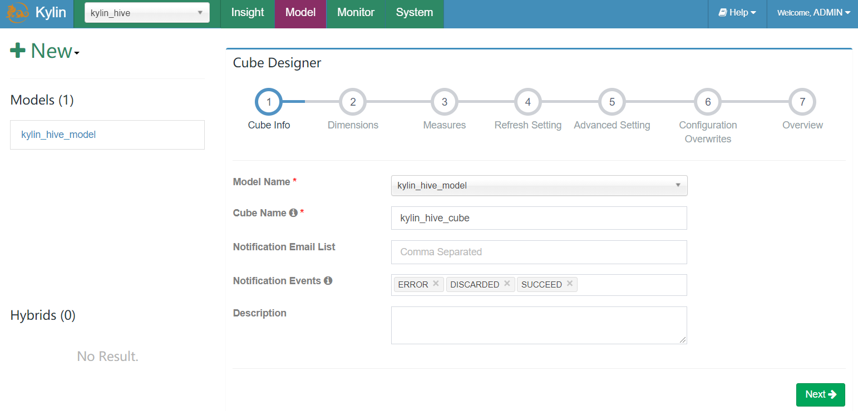
Task: Go to step 7 Overview circle
Action: point(802,102)
